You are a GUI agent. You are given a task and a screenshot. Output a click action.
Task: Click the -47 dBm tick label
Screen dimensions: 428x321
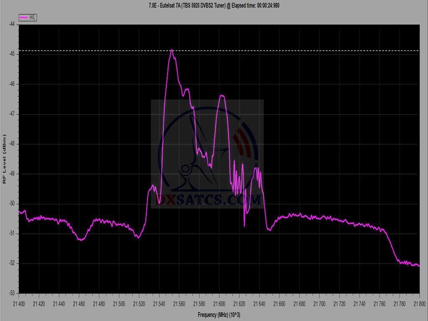[12, 114]
